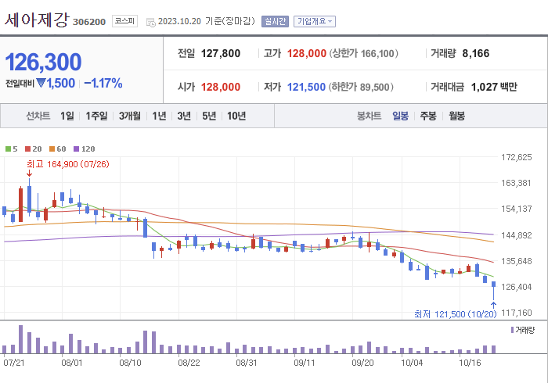548x383 pixels.
Task: Click the 144,892 price axis label
Action: coord(516,235)
